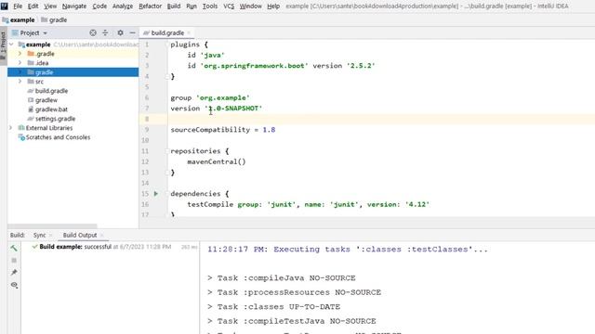Viewport: 595px width, 334px height.
Task: Open the VCS menu
Action: (x=229, y=6)
